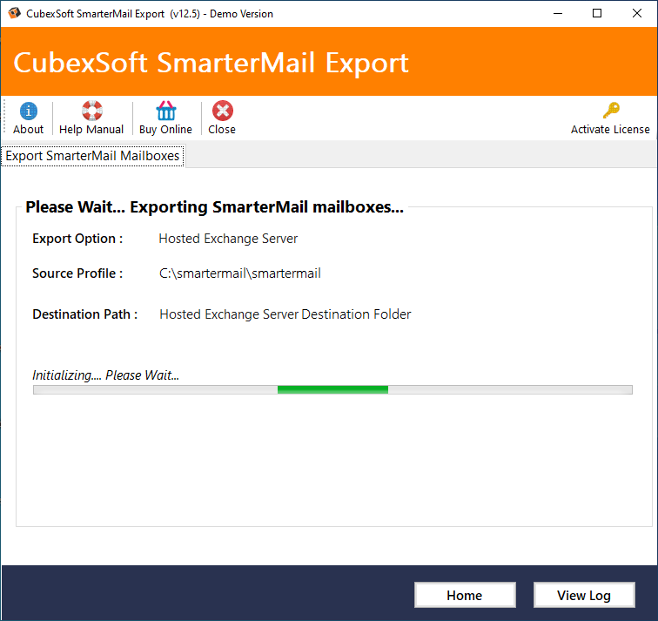This screenshot has height=621, width=658.
Task: Click the Buy Online basket icon
Action: 165,111
